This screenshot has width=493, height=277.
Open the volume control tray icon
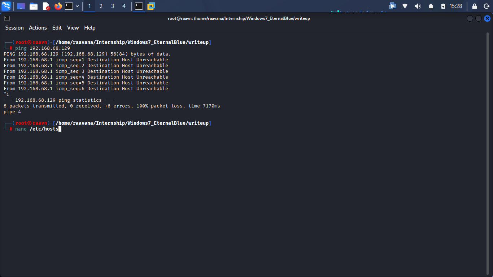[x=418, y=6]
